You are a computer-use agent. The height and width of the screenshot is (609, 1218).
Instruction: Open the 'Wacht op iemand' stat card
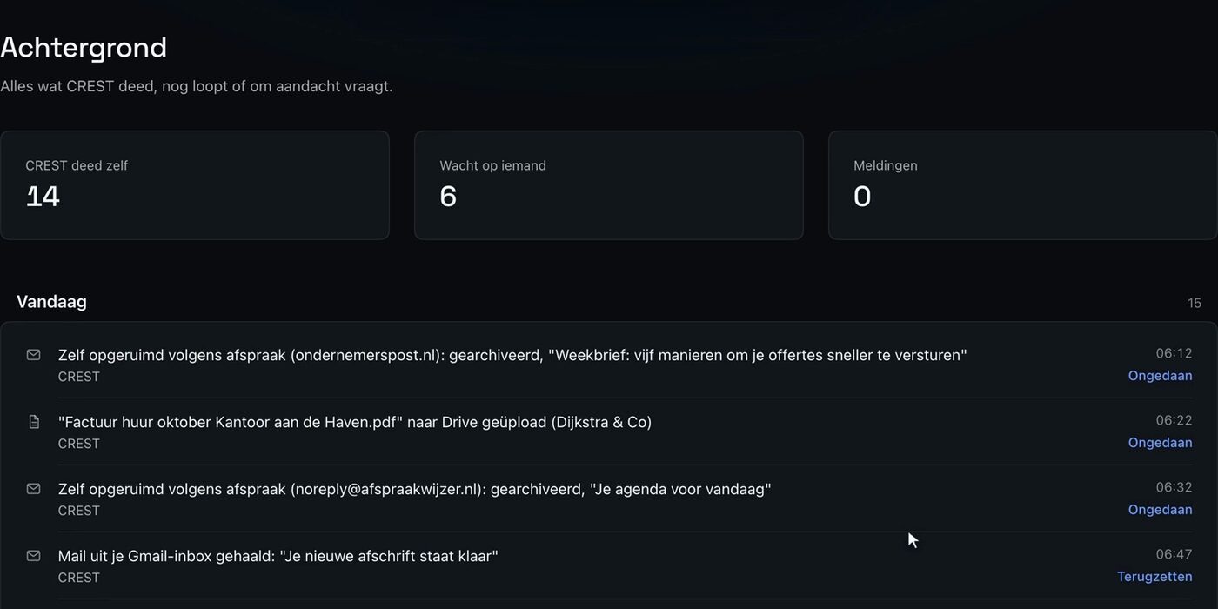pyautogui.click(x=609, y=185)
